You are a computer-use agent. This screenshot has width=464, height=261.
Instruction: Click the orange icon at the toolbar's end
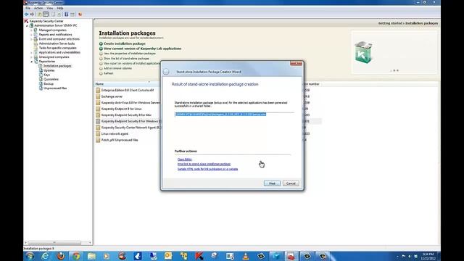(x=80, y=14)
